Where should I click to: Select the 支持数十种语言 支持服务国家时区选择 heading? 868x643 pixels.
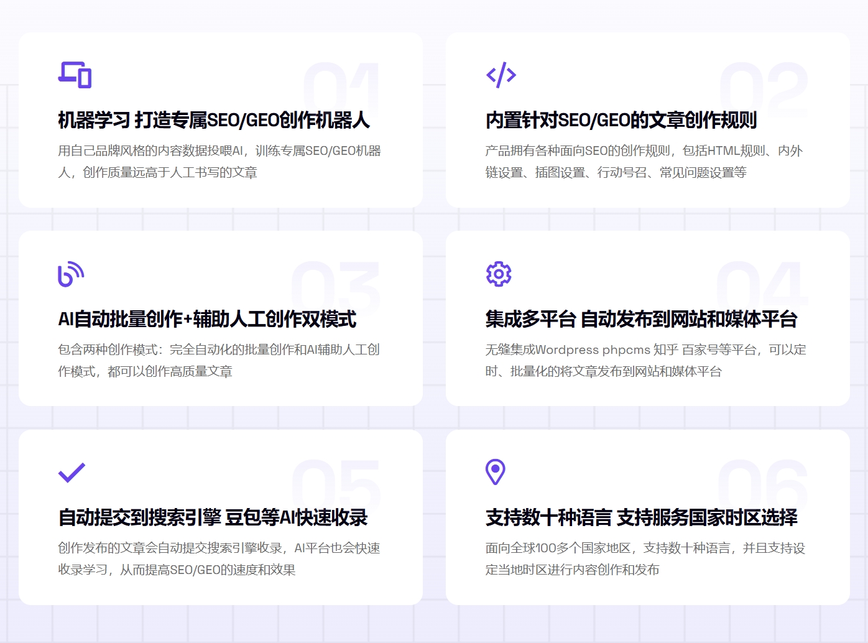[641, 517]
